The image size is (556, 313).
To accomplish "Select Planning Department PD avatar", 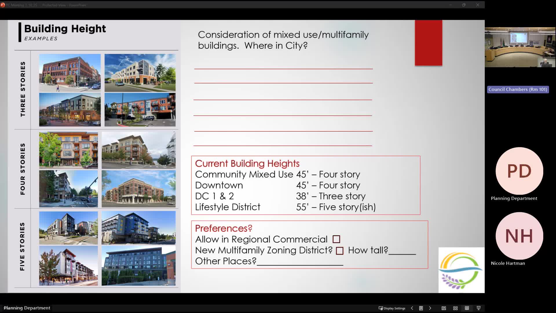I will 519,171.
